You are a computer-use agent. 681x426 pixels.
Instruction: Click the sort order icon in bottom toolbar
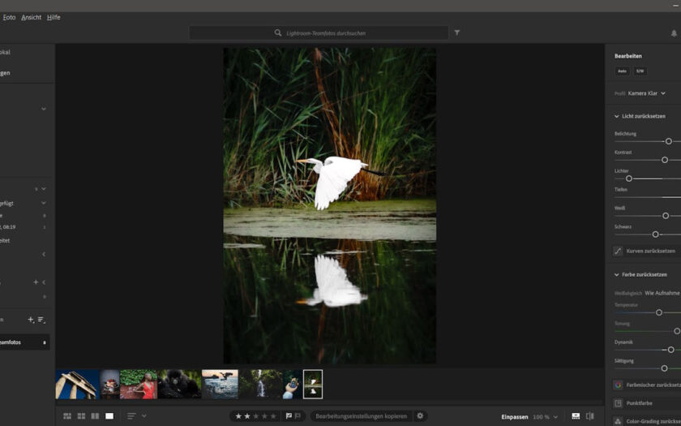click(x=131, y=416)
